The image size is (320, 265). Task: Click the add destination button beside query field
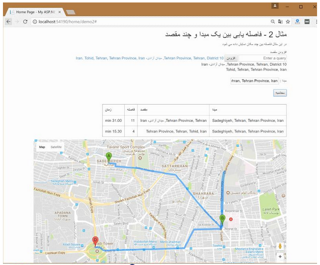231,58
